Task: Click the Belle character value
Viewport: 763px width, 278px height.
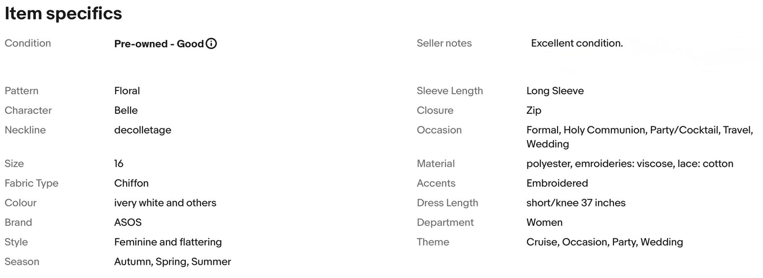Action: point(126,110)
